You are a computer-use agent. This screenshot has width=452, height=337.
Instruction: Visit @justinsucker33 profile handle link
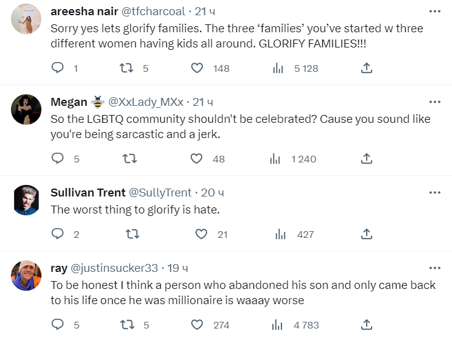[x=115, y=268]
